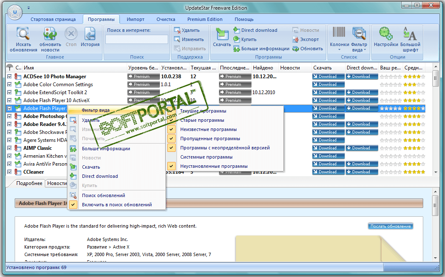Click the Исправить ribbon icon
This screenshot has width=445, height=277.
click(x=177, y=49)
